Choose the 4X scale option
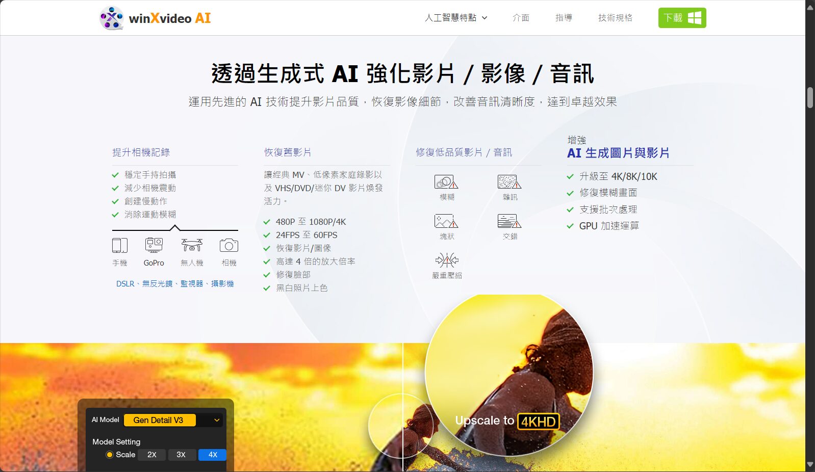815x472 pixels. pyautogui.click(x=213, y=455)
